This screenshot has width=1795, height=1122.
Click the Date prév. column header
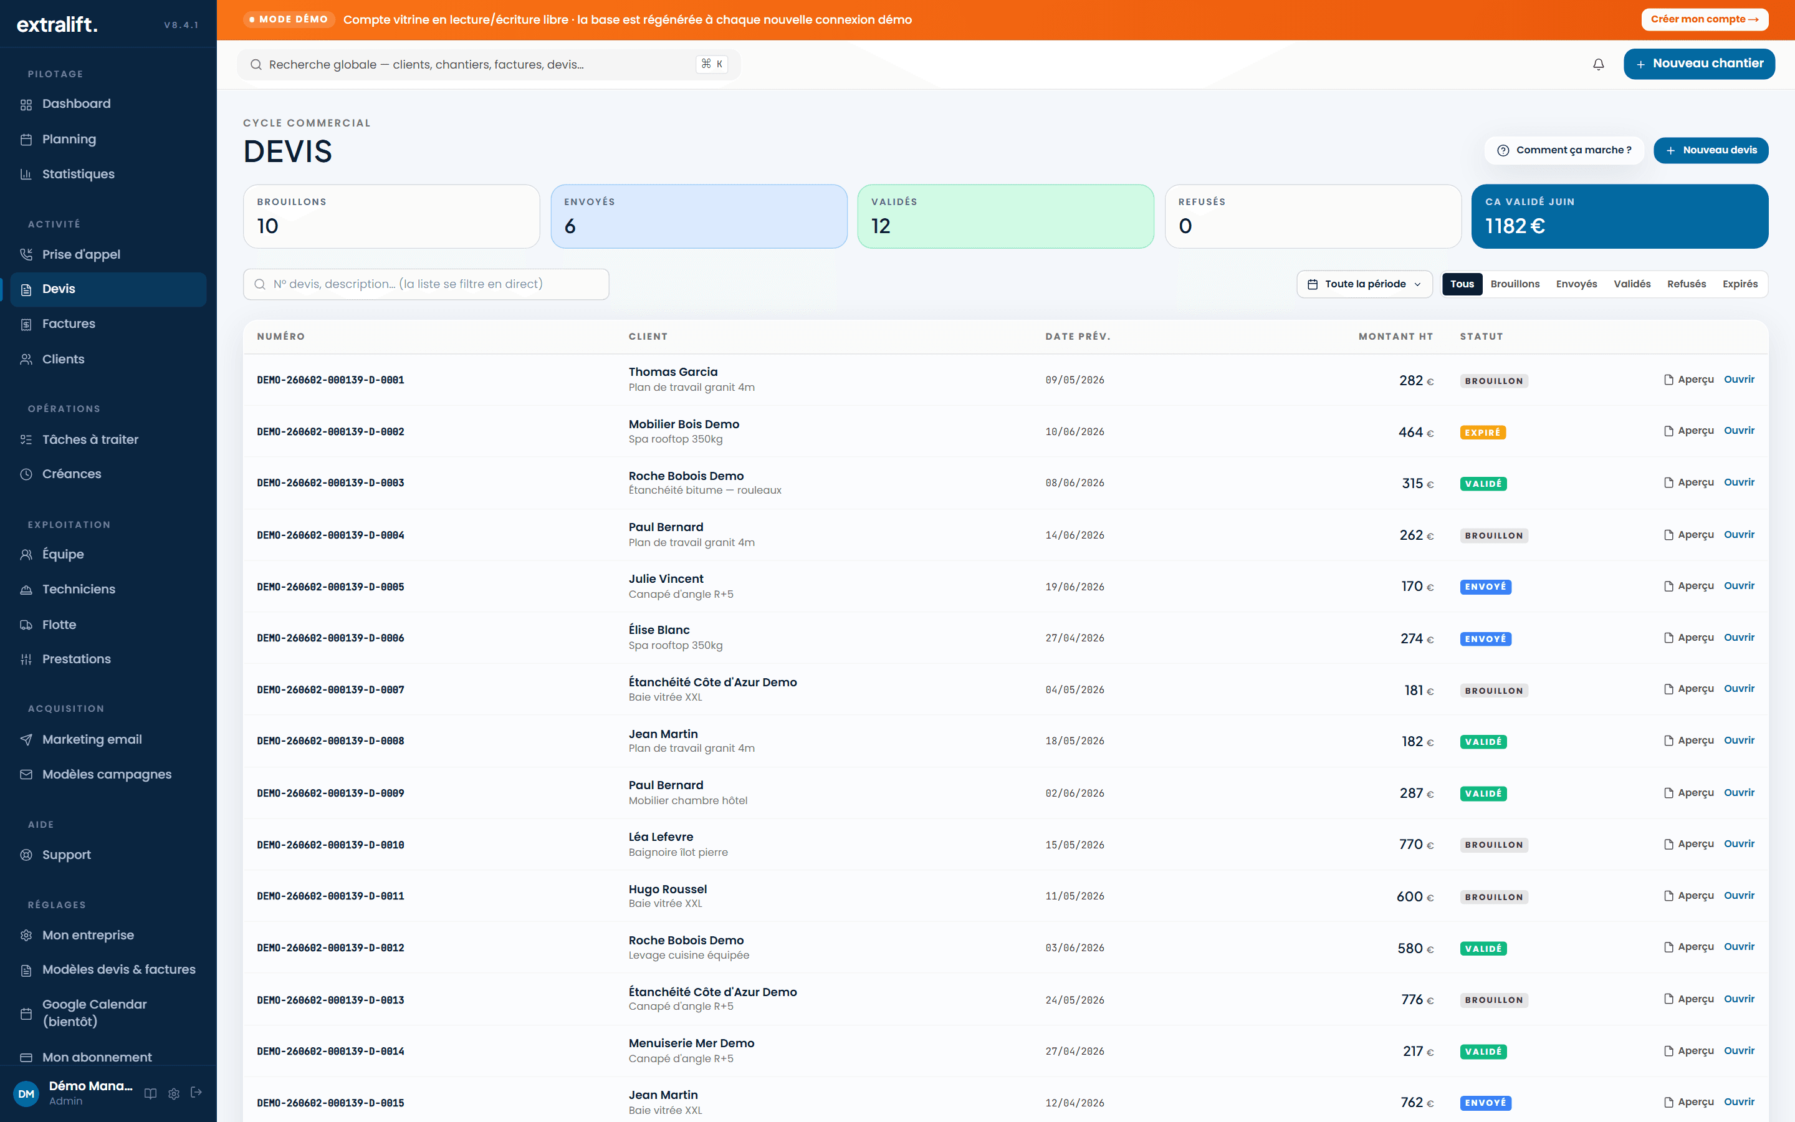click(1077, 337)
